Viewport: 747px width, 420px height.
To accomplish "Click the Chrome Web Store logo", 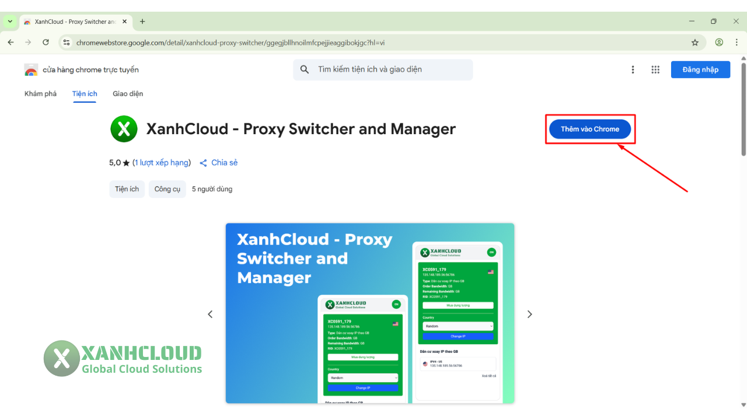I will coord(31,70).
